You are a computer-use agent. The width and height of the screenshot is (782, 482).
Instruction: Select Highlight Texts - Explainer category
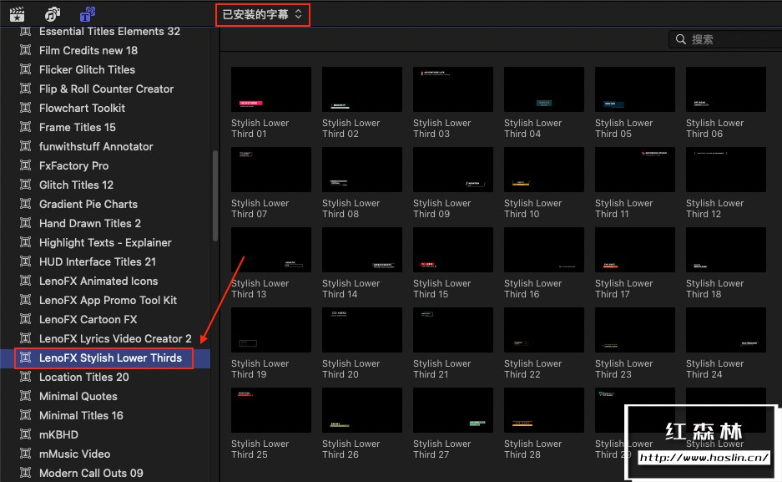(x=105, y=242)
